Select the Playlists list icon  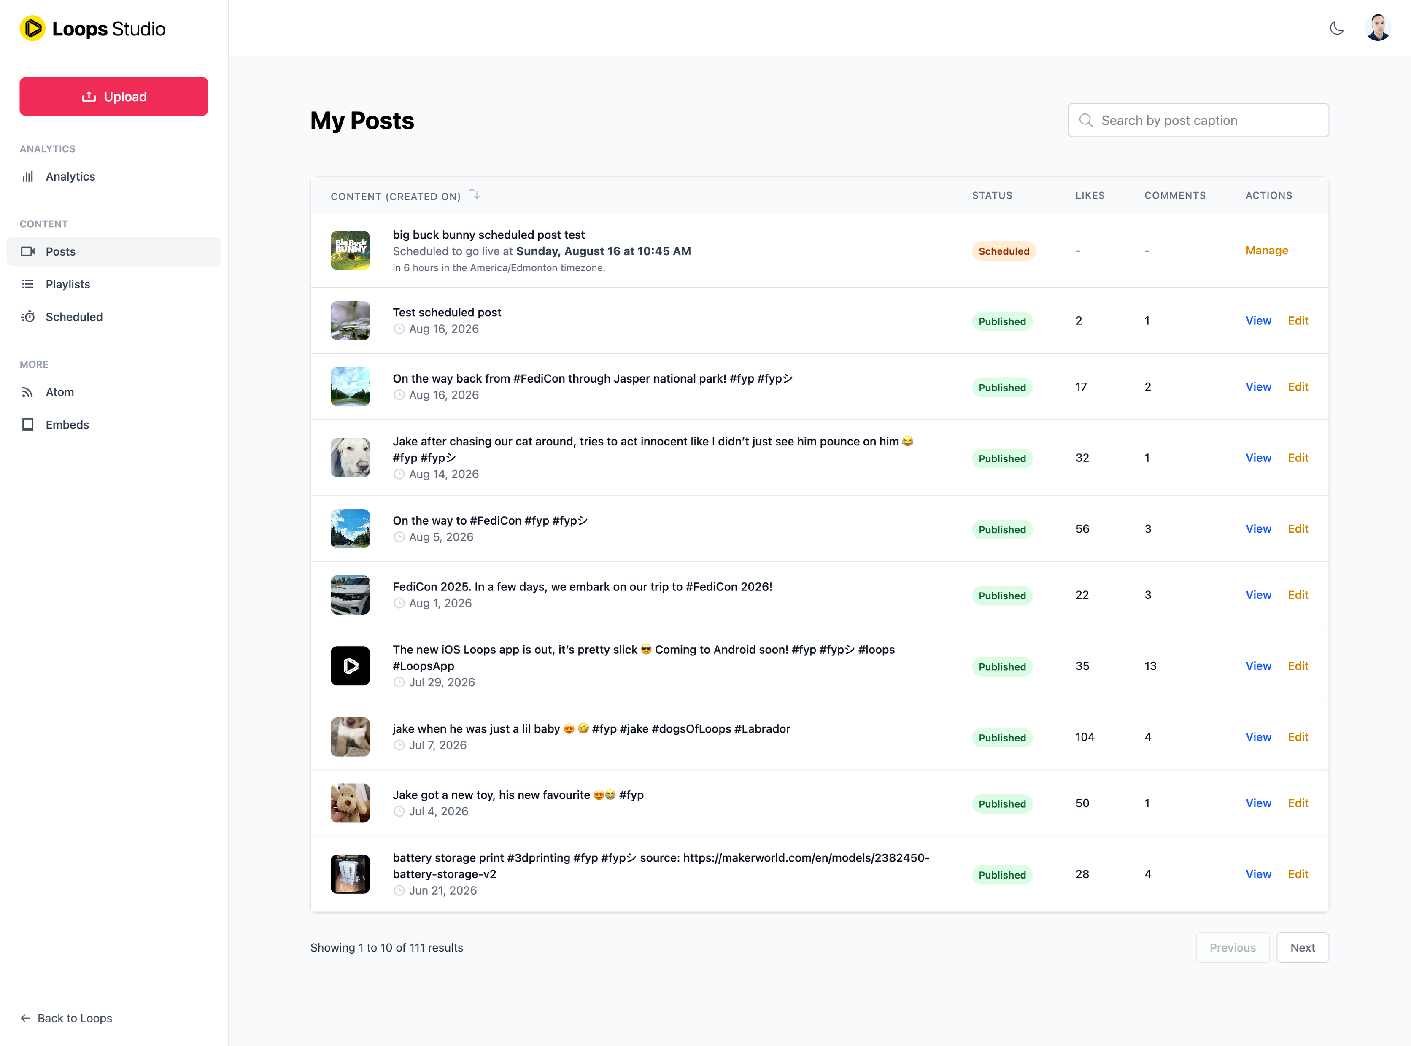28,284
